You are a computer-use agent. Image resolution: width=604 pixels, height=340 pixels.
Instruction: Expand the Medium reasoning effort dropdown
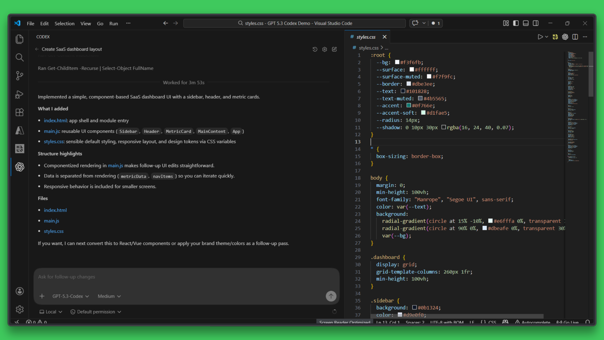pyautogui.click(x=109, y=296)
